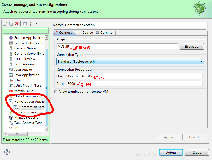Click the Task Context Test icon

(11, 123)
